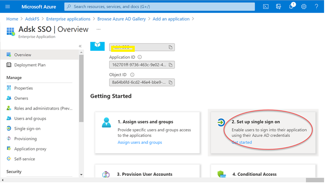Click the Adsk SSO enterprise application icon
Viewport: 325px width, 186px height.
pyautogui.click(x=11, y=31)
